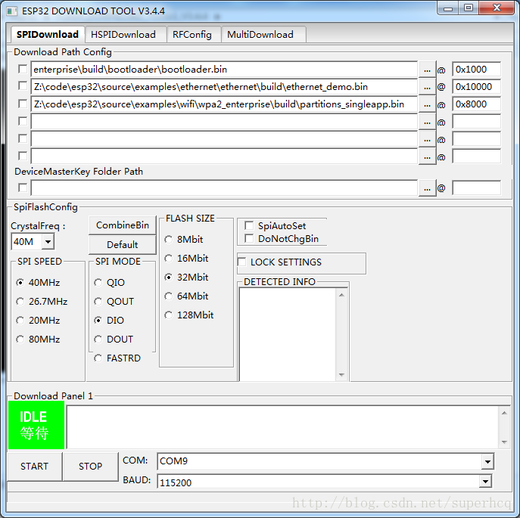The height and width of the screenshot is (518, 520).
Task: Go to the MultiDownload tab
Action: [263, 35]
